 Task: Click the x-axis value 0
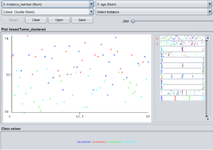coord(10,117)
